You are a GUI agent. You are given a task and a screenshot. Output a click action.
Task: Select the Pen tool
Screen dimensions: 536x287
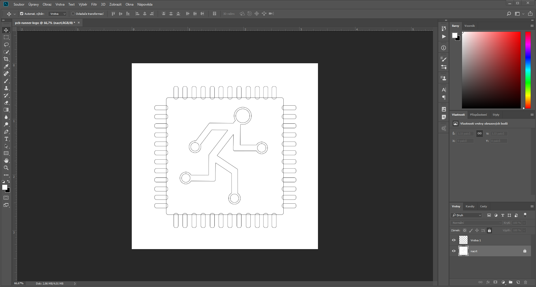[x=6, y=132]
